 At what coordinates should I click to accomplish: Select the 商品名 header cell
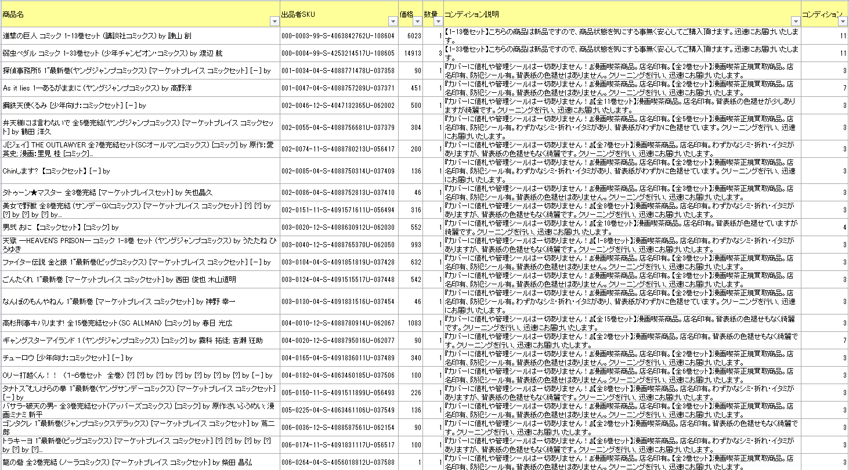(140, 14)
